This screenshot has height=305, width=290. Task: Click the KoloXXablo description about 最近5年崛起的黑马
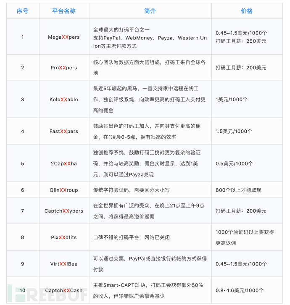click(150, 100)
